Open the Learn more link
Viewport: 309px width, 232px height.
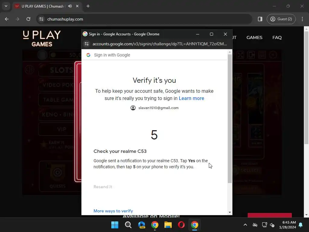click(191, 98)
